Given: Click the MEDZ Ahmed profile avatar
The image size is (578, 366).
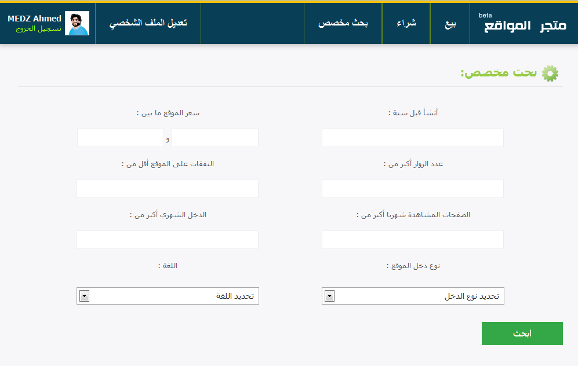Looking at the screenshot, I should point(77,23).
